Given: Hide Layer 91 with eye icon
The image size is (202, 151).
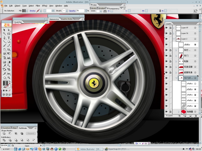Looking at the screenshot, I should 166,33.
